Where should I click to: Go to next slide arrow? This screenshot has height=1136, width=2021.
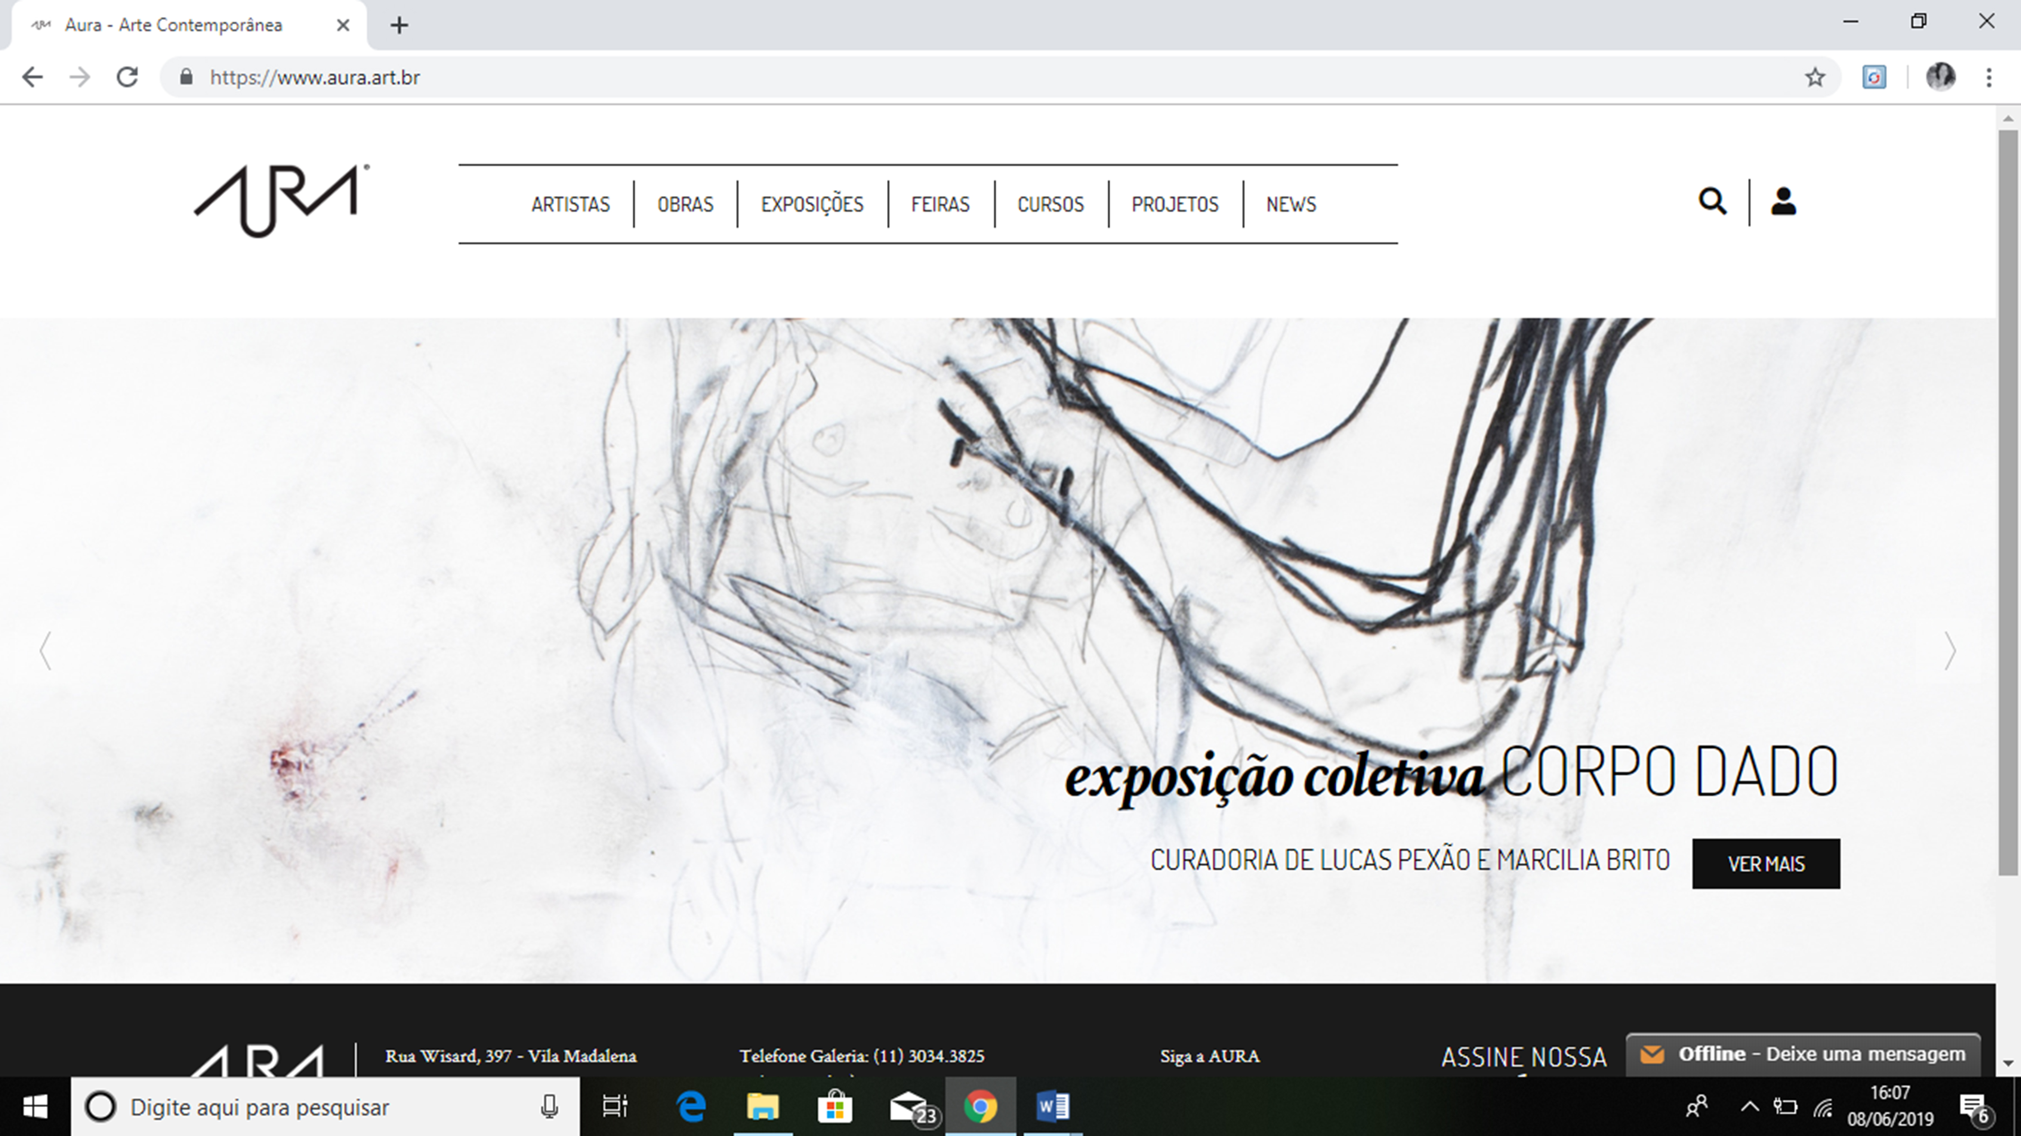1950,651
